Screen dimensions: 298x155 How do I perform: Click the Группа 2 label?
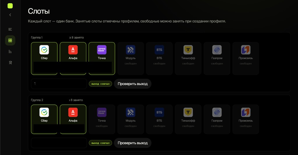click(37, 100)
